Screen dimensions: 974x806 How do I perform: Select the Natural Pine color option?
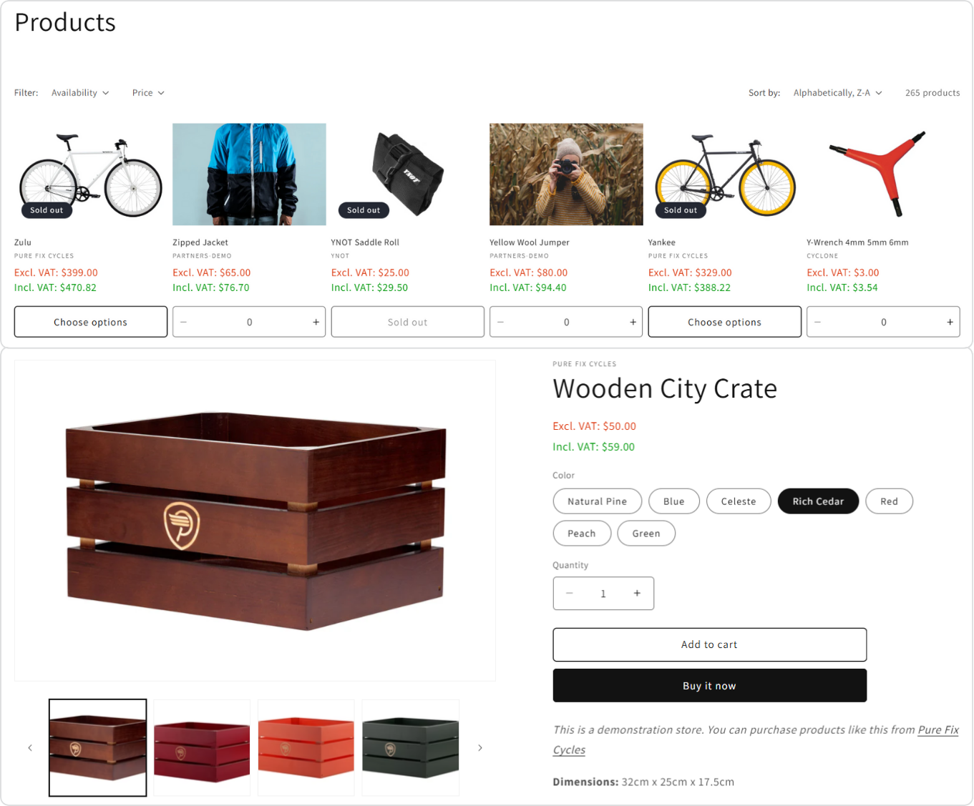[598, 501]
